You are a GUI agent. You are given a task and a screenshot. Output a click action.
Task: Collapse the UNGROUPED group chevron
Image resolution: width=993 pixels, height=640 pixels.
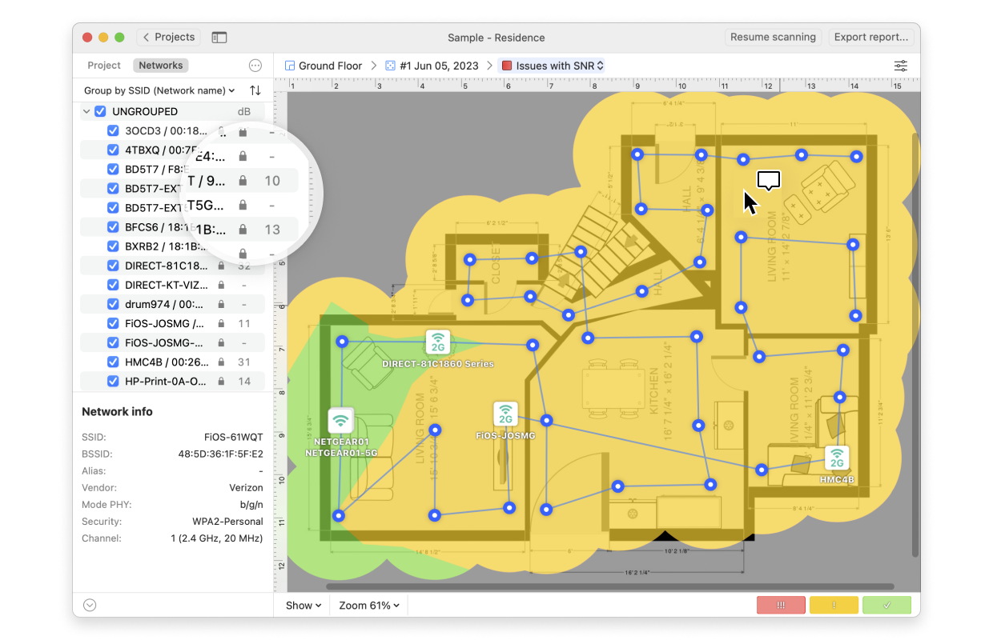[86, 111]
